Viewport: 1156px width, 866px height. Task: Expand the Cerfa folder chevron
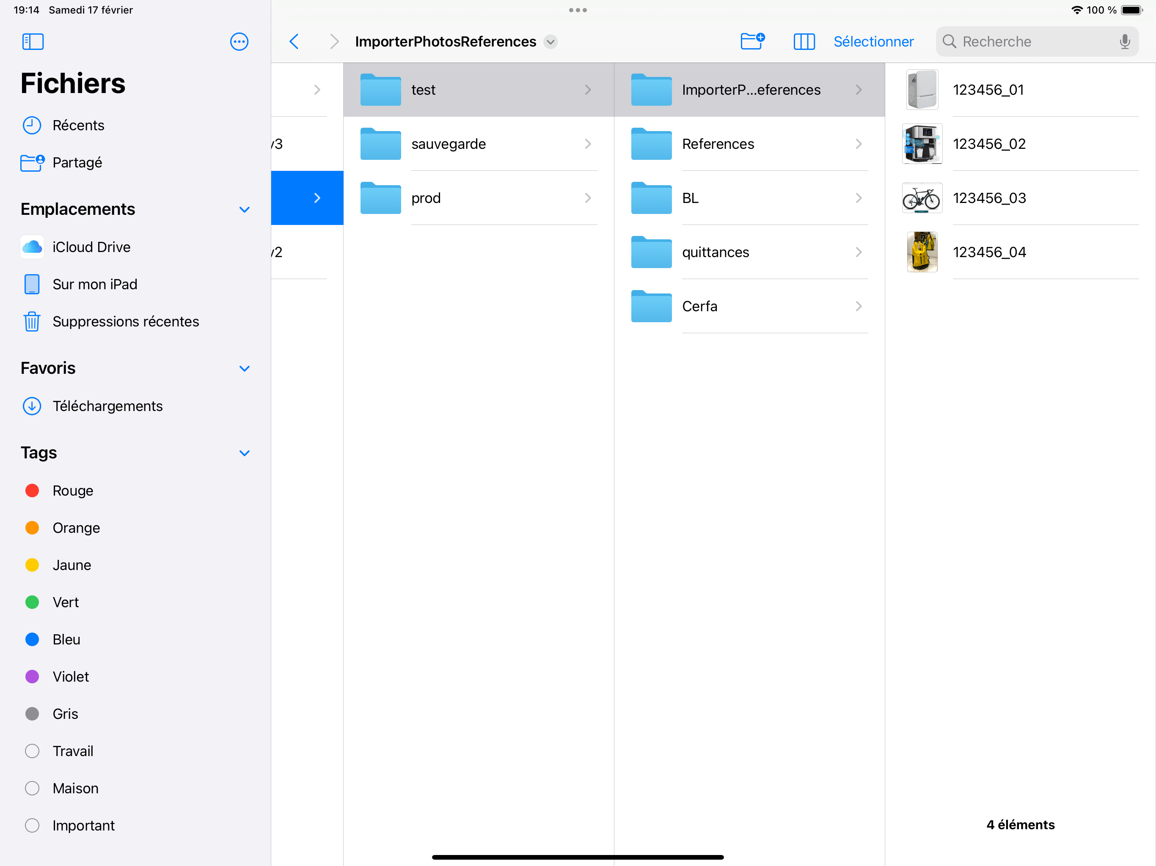coord(859,306)
